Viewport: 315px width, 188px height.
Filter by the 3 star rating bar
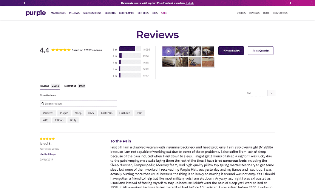[x=130, y=62]
